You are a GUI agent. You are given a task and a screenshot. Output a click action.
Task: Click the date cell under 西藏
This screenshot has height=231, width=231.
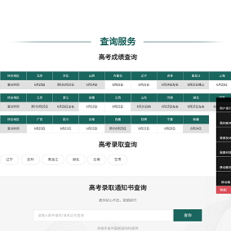[x=118, y=129]
